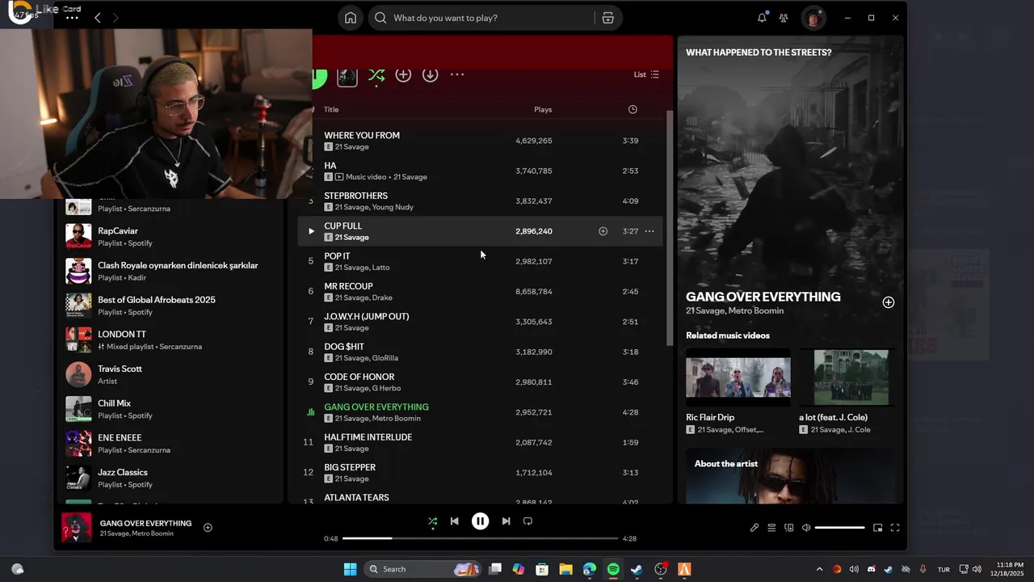This screenshot has width=1034, height=582.
Task: Open Young Nudy artist link
Action: 393,207
